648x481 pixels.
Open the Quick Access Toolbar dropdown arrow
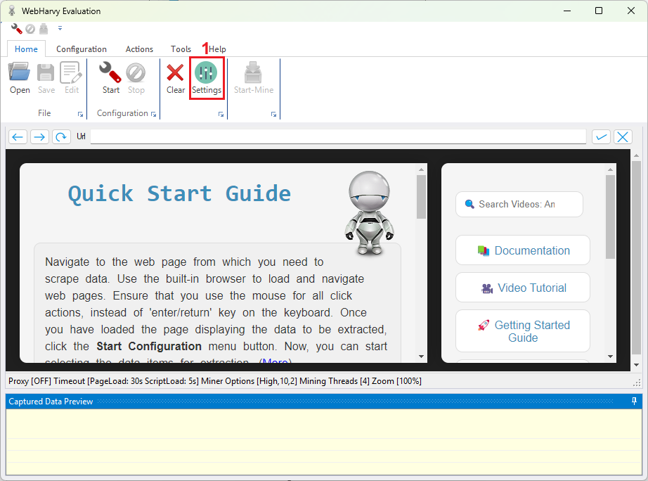tap(60, 29)
